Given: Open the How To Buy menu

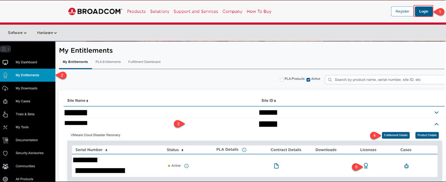Looking at the screenshot, I should point(259,11).
